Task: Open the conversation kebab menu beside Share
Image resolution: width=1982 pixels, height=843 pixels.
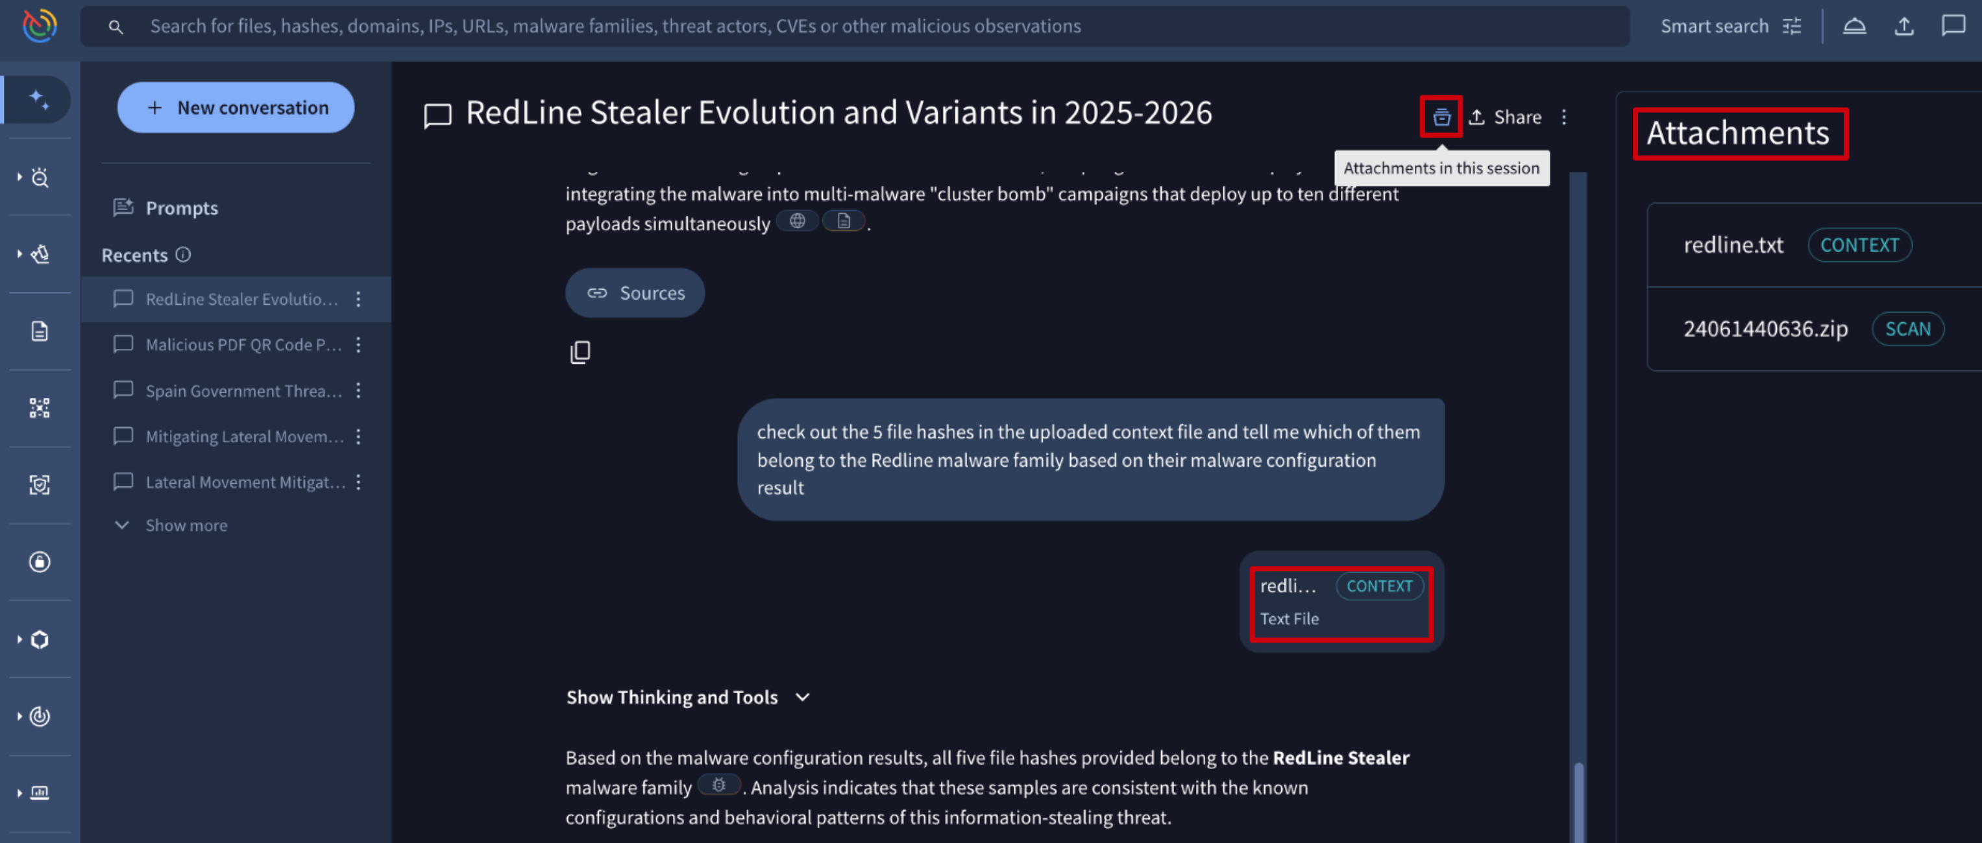Action: point(1564,117)
